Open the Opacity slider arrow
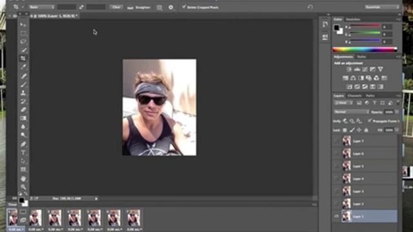Viewport: 413px width, 232px height. tap(397, 112)
